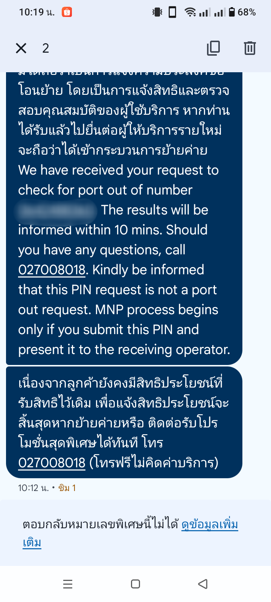Tap the X to cancel message selection
The width and height of the screenshot is (271, 602).
(x=21, y=48)
